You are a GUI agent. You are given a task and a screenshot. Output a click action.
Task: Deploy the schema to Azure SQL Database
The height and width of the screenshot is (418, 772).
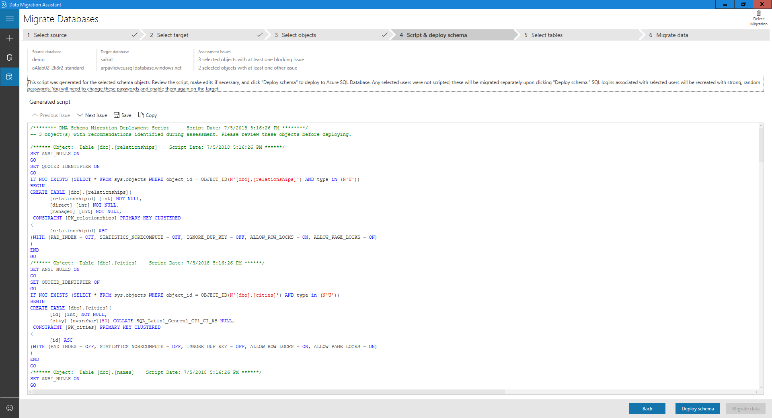pyautogui.click(x=698, y=408)
